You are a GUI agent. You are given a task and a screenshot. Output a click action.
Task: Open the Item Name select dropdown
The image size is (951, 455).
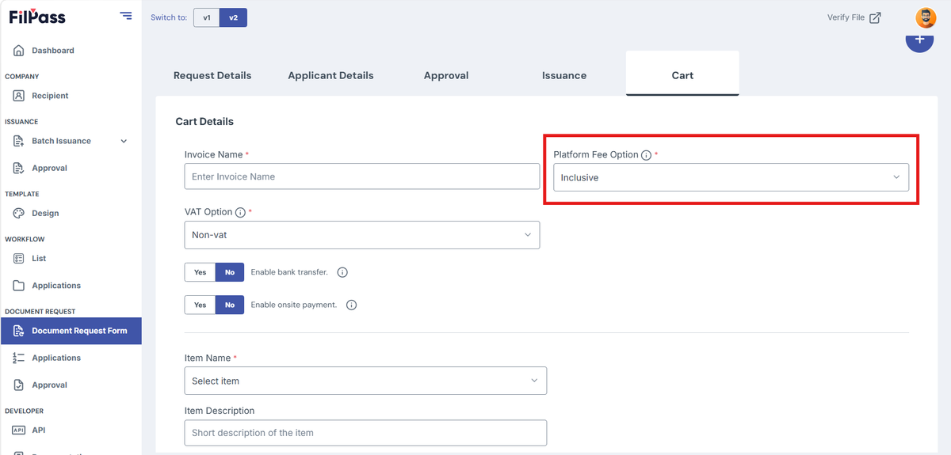[x=365, y=381]
